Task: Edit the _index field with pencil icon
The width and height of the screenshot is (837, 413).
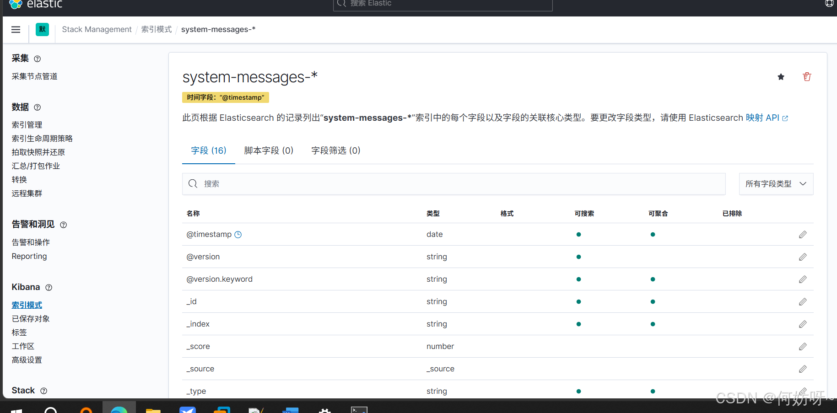Action: [803, 324]
